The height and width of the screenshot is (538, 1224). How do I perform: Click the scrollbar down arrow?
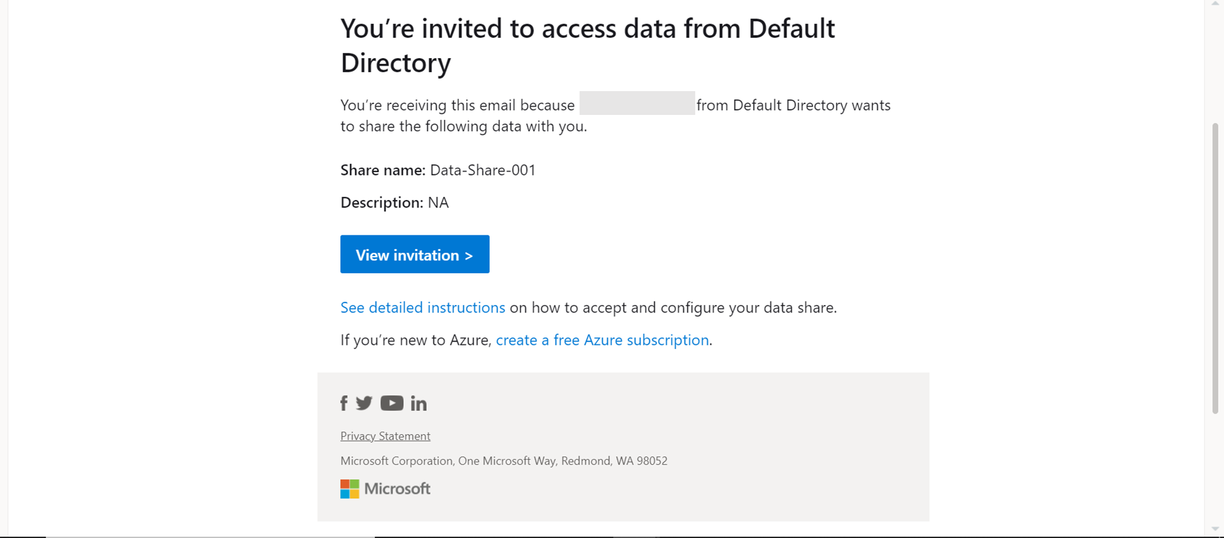[x=1215, y=529]
